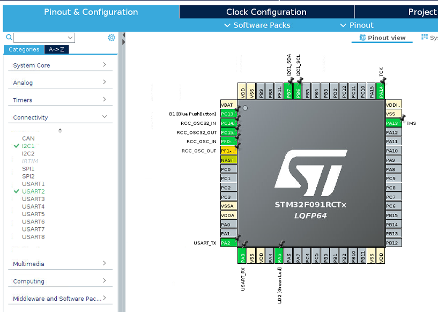The width and height of the screenshot is (438, 312).
Task: Toggle the PC13 Blue PushButton pin
Action: pyautogui.click(x=229, y=114)
